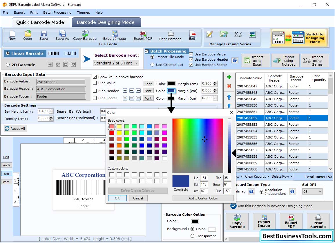Click Print Barcode in the top toolbar
This screenshot has height=243, width=335.
pos(170,35)
